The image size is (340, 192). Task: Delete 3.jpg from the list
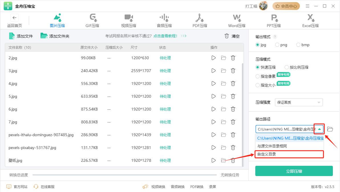[x=233, y=71]
